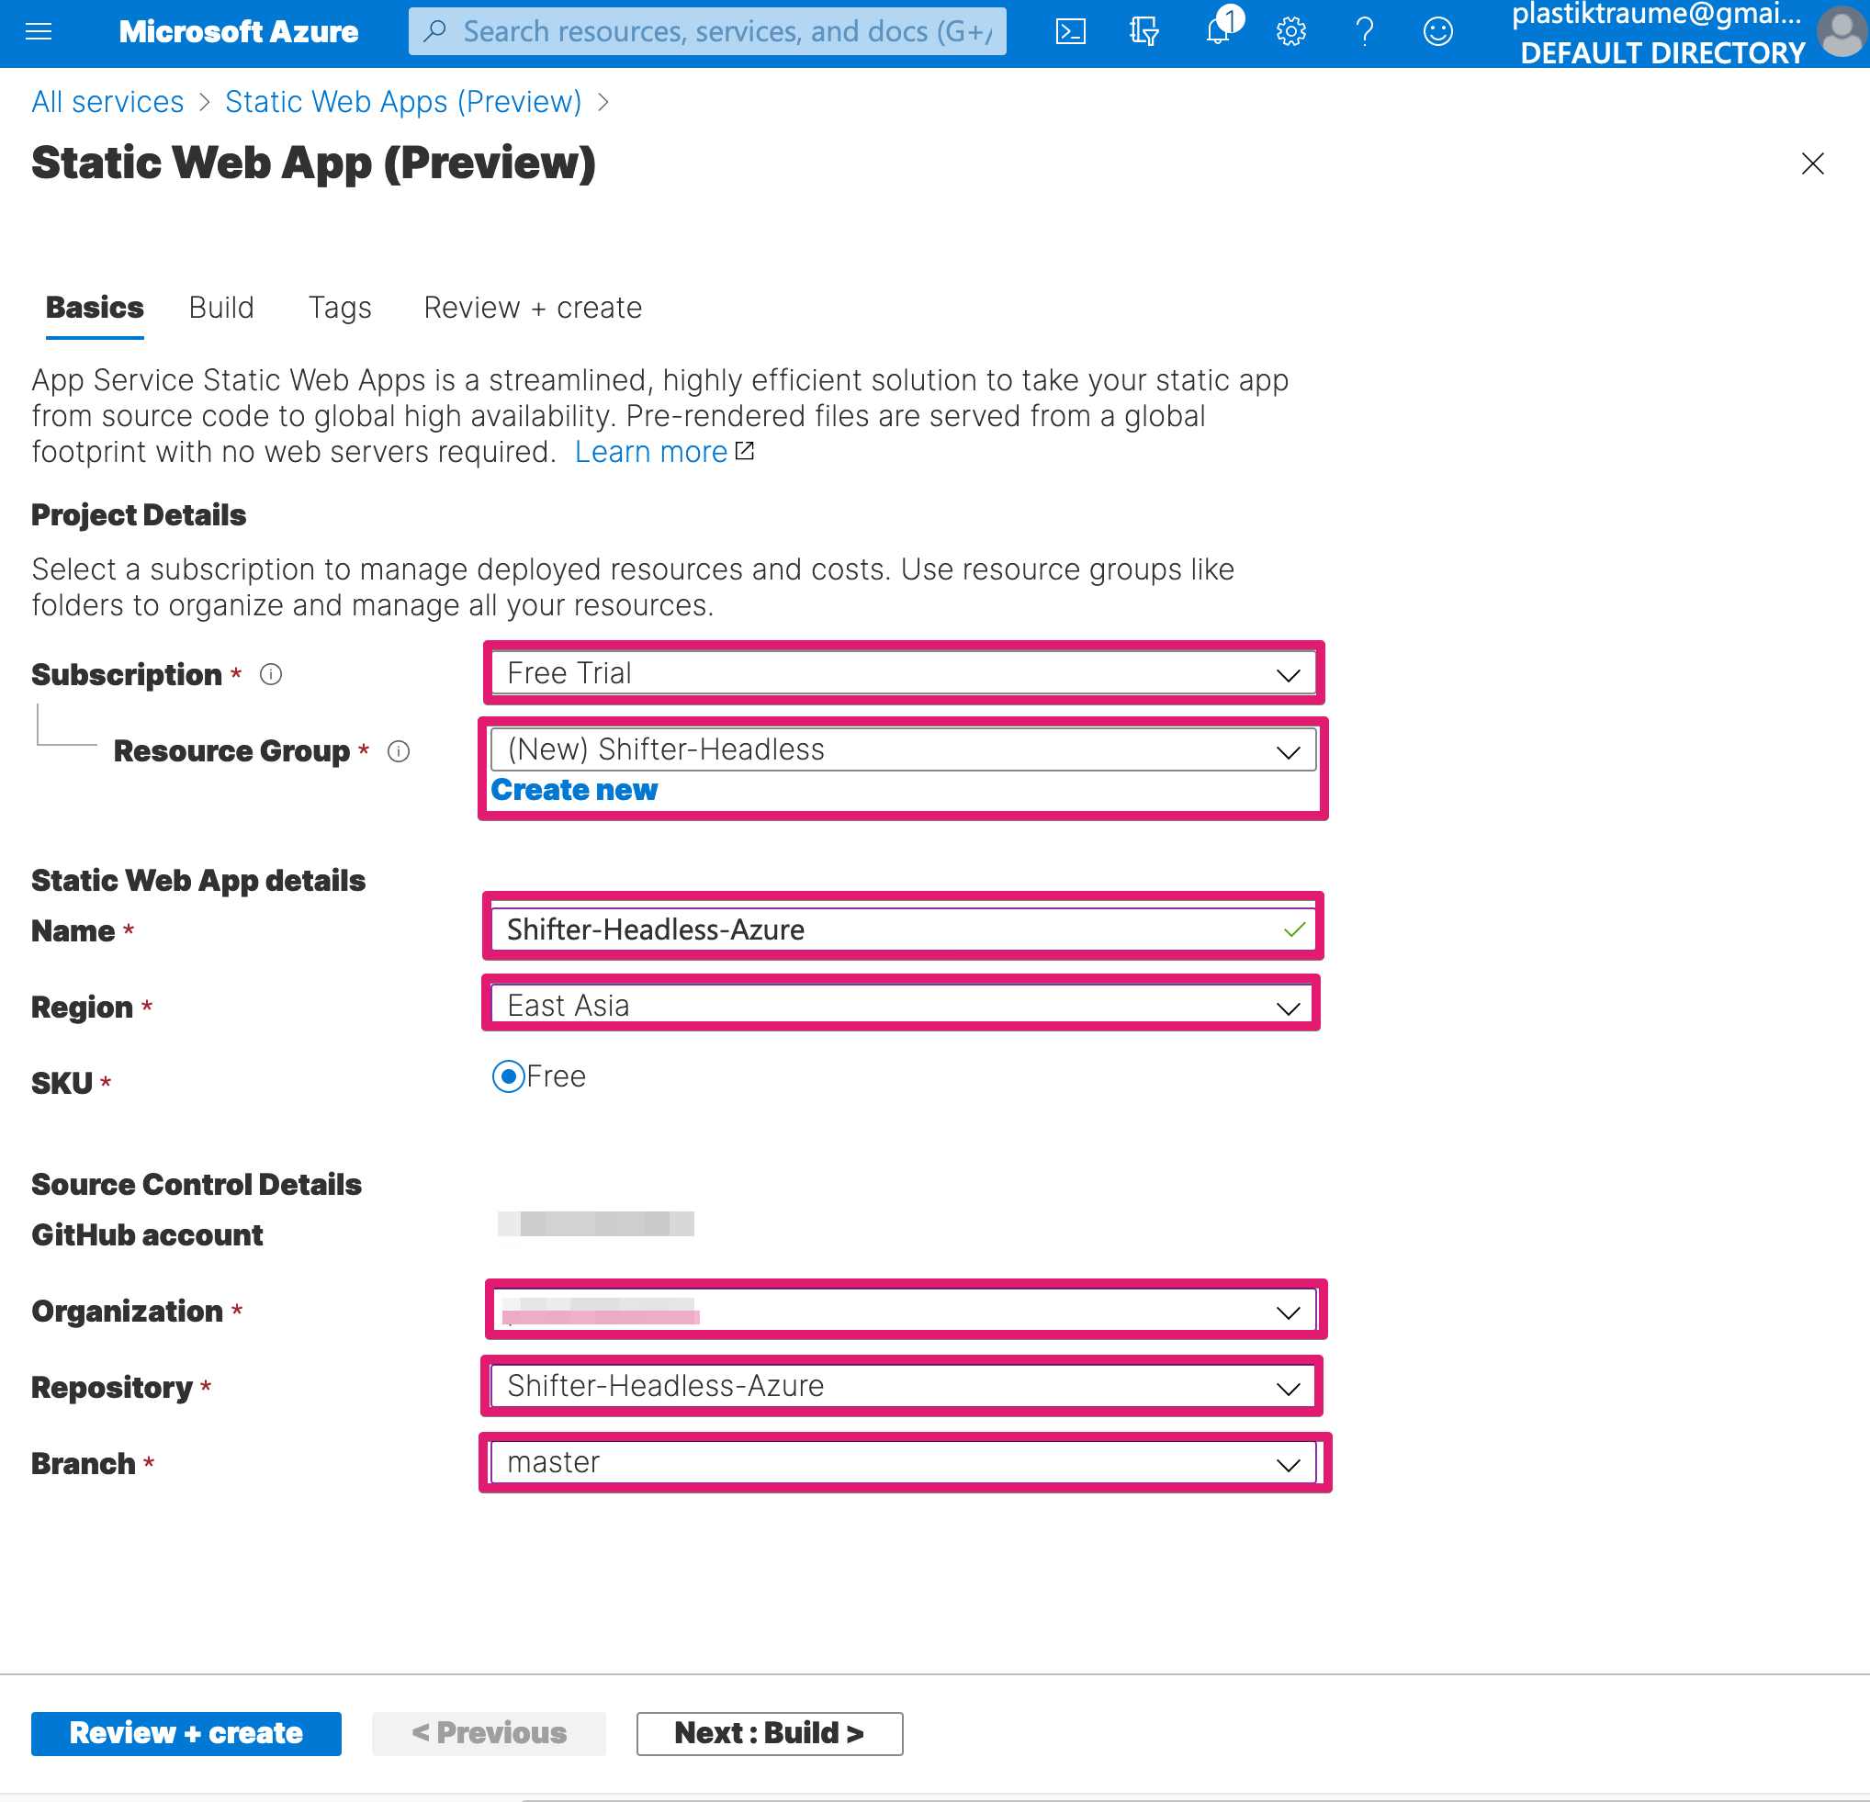Go to All services breadcrumb
Screen dimensions: 1870x1802
click(x=107, y=102)
